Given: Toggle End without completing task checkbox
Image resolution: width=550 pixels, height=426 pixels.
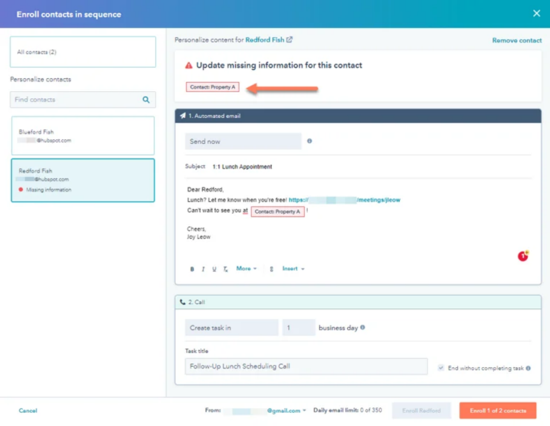Looking at the screenshot, I should (441, 368).
